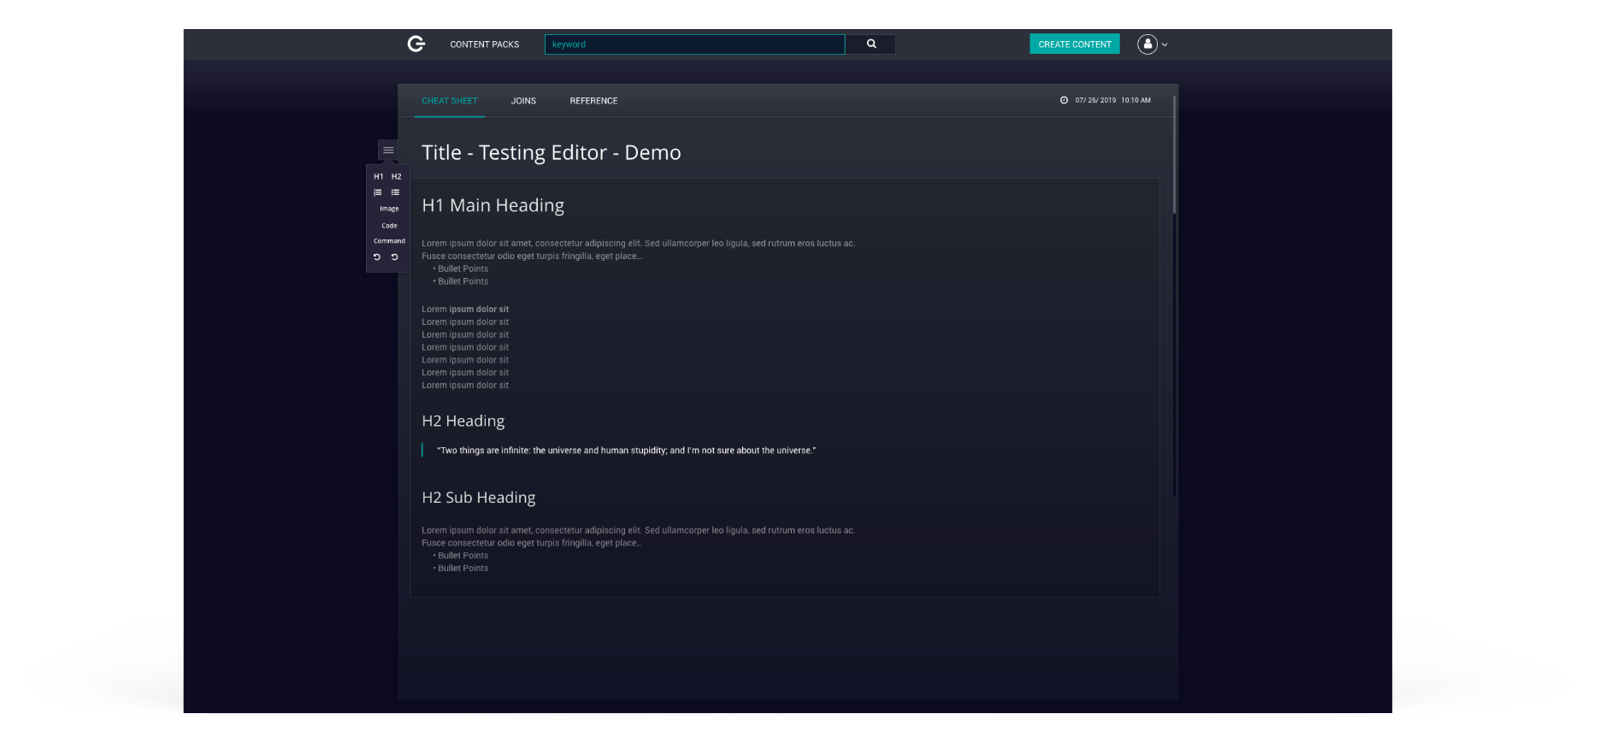Open the user profile avatar
The image size is (1599, 755).
1148,44
